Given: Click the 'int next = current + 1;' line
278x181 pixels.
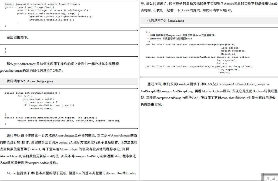Looking at the screenshot, I should coord(41,102).
